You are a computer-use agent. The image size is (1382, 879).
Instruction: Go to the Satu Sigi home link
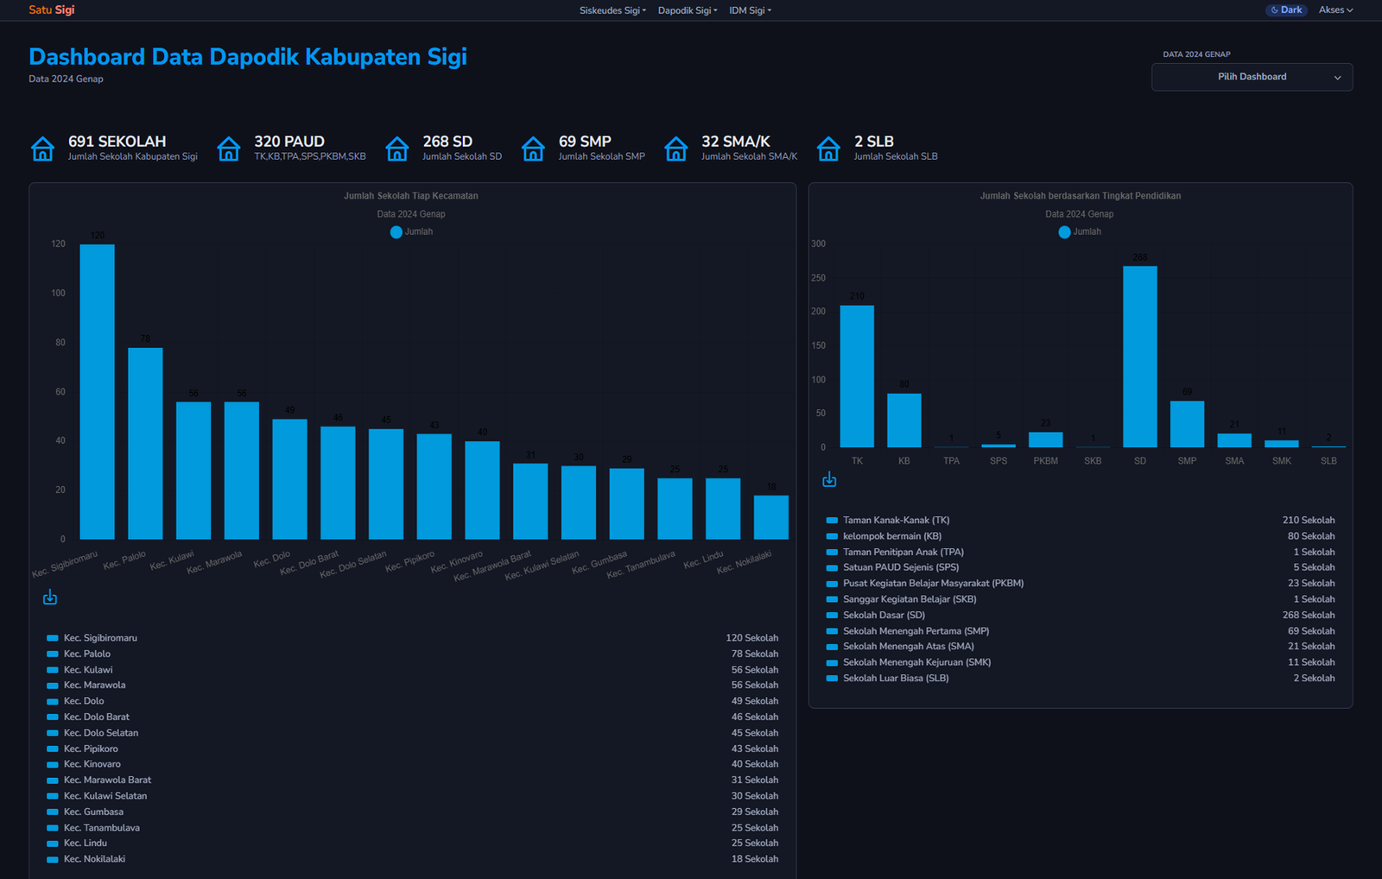52,10
